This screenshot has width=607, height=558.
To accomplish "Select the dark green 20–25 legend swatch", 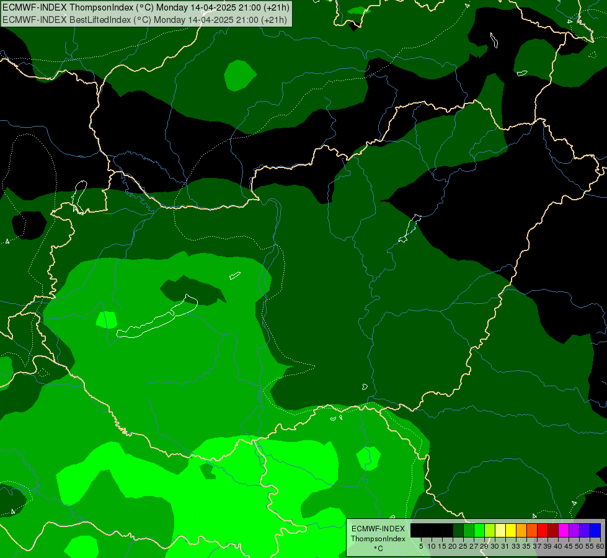I will pos(458,530).
